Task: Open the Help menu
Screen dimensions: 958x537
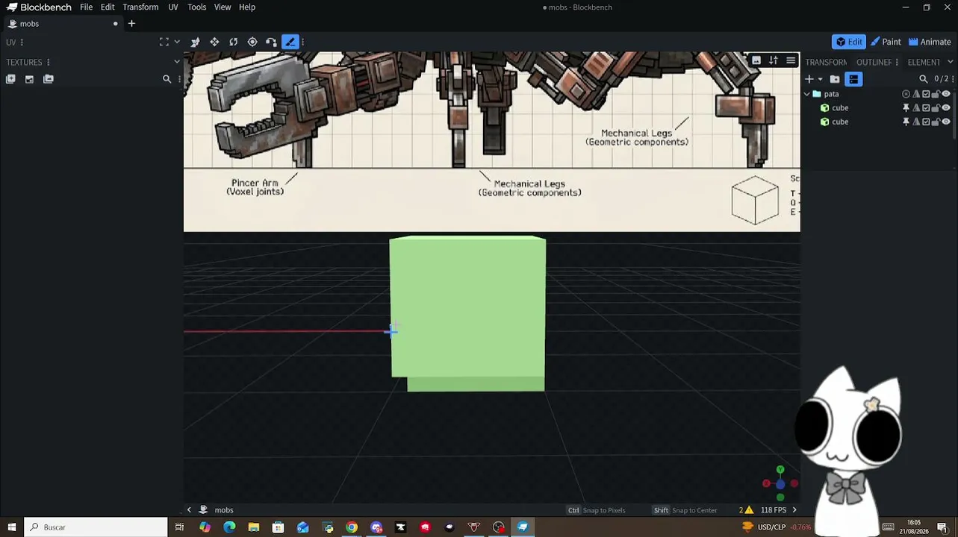Action: [247, 7]
